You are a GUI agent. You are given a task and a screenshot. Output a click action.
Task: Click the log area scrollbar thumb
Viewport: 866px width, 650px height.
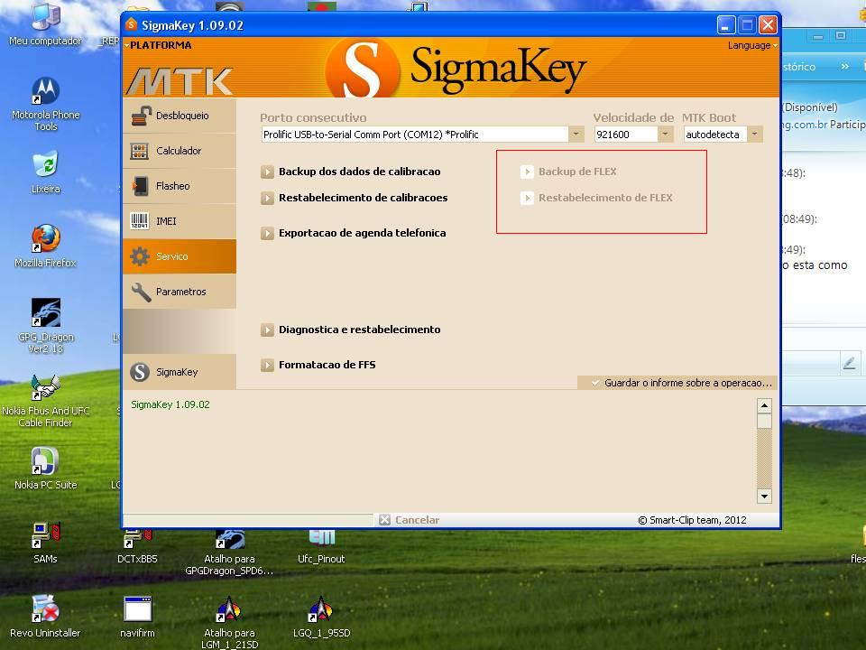click(x=764, y=421)
